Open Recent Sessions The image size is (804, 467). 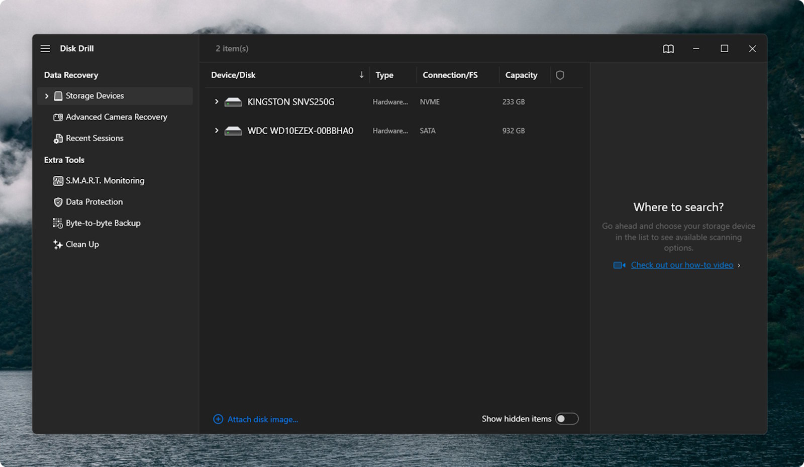tap(94, 138)
